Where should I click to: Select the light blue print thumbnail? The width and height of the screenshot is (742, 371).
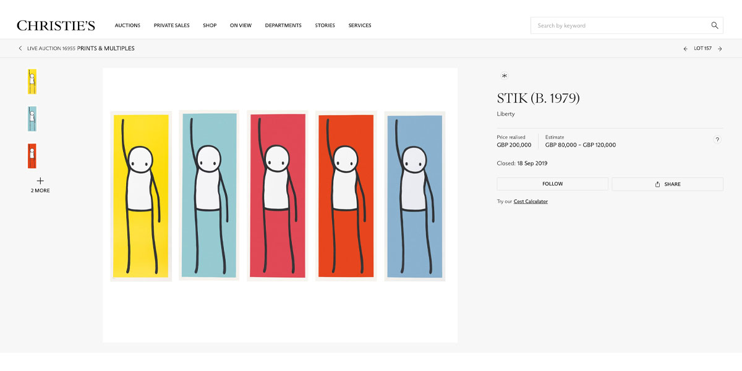[32, 119]
